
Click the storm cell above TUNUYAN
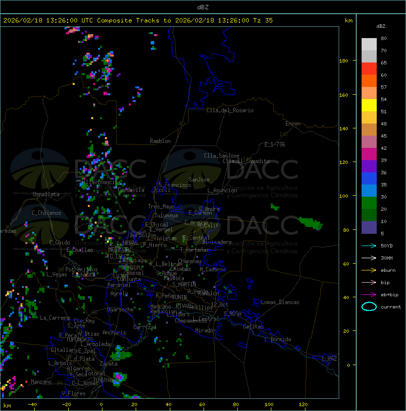(120, 378)
